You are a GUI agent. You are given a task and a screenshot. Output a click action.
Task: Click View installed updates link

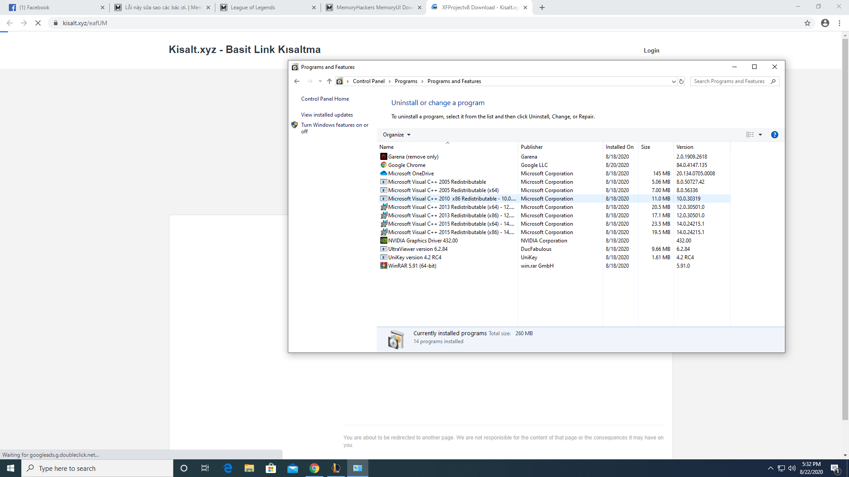[327, 115]
